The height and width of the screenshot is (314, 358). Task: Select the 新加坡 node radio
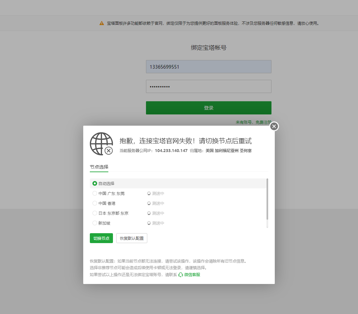tap(94, 223)
